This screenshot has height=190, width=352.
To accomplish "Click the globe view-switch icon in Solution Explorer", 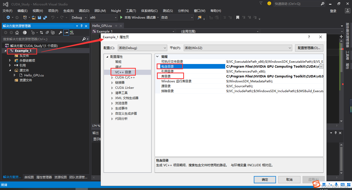I will [x=25, y=33].
